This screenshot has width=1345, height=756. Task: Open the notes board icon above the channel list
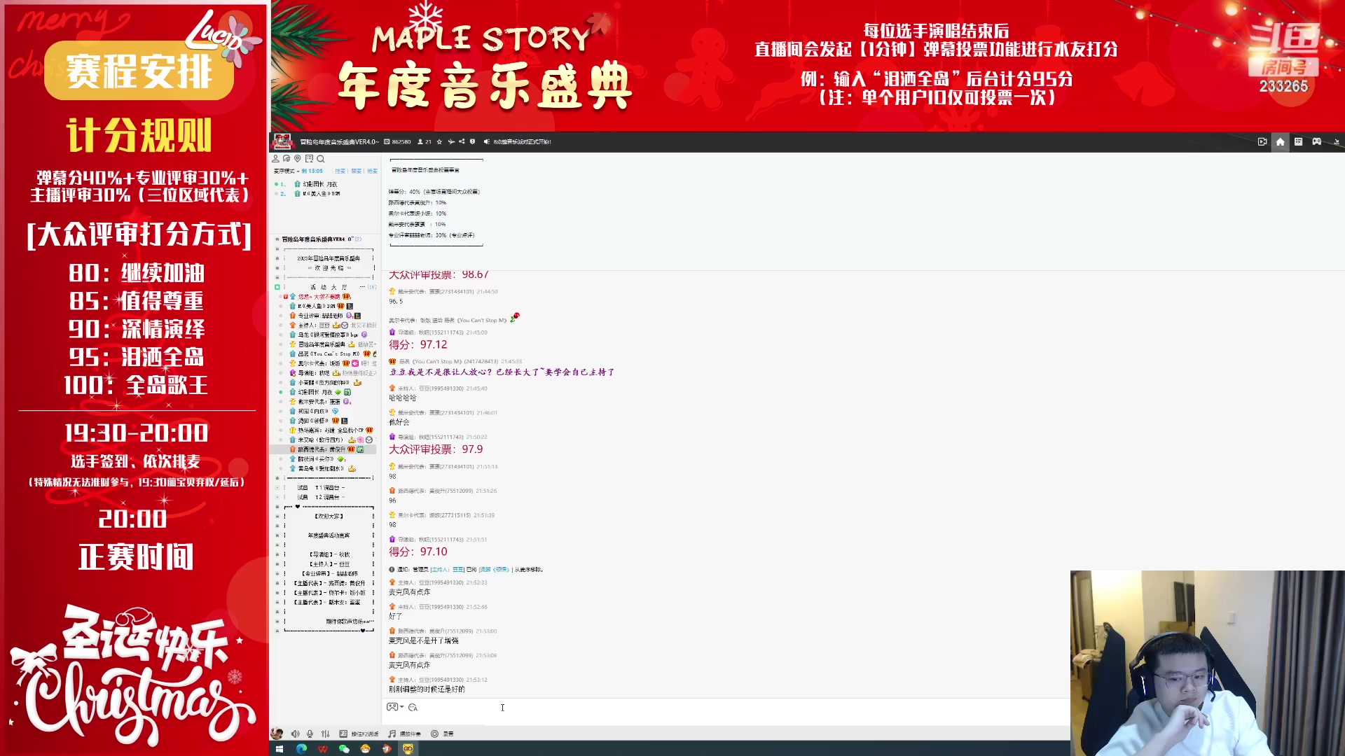pyautogui.click(x=309, y=159)
